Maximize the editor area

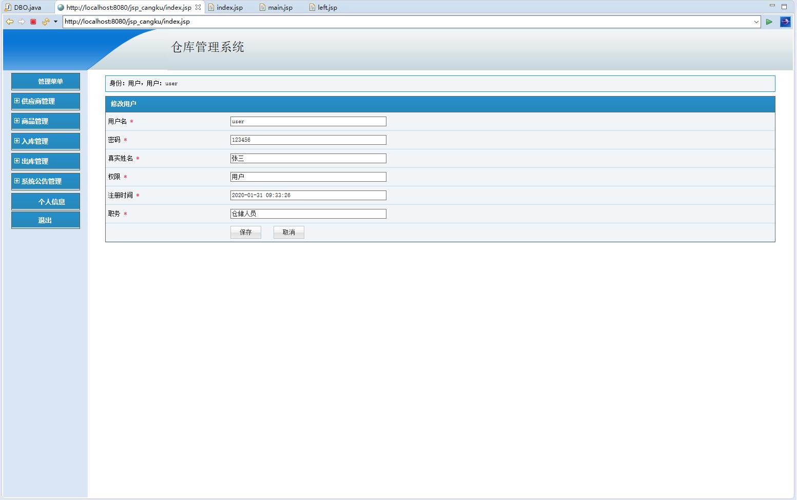point(784,6)
